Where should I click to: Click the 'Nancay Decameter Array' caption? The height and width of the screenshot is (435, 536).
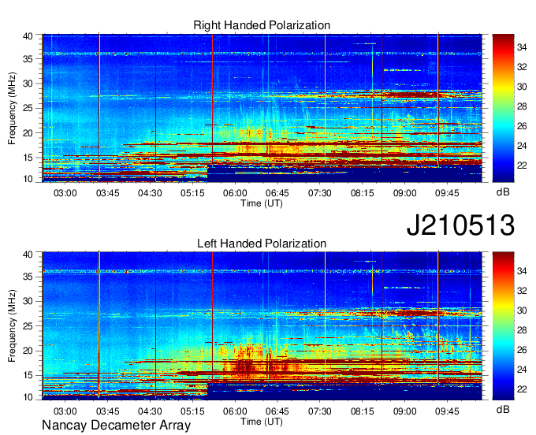116,426
